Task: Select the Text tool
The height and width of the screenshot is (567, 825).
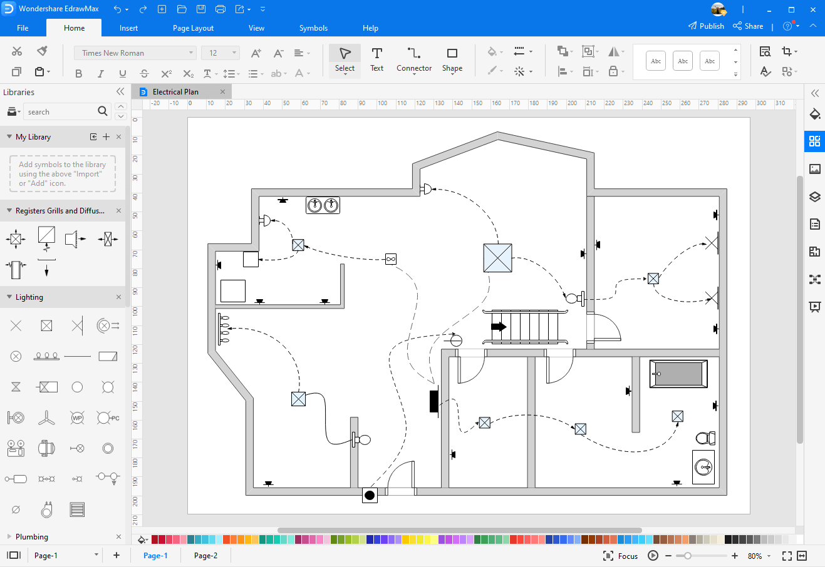Action: 376,60
